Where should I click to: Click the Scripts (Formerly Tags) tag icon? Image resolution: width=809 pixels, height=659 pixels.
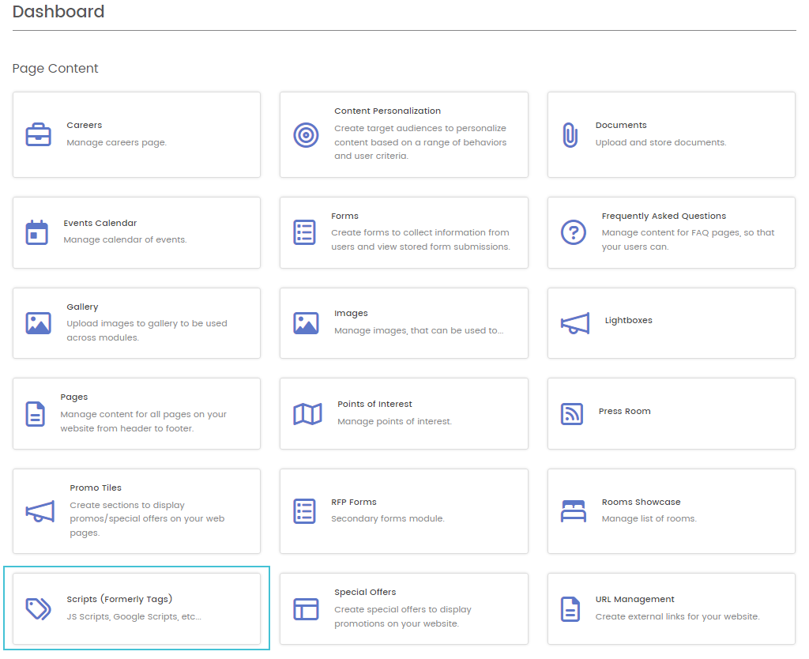tap(38, 609)
